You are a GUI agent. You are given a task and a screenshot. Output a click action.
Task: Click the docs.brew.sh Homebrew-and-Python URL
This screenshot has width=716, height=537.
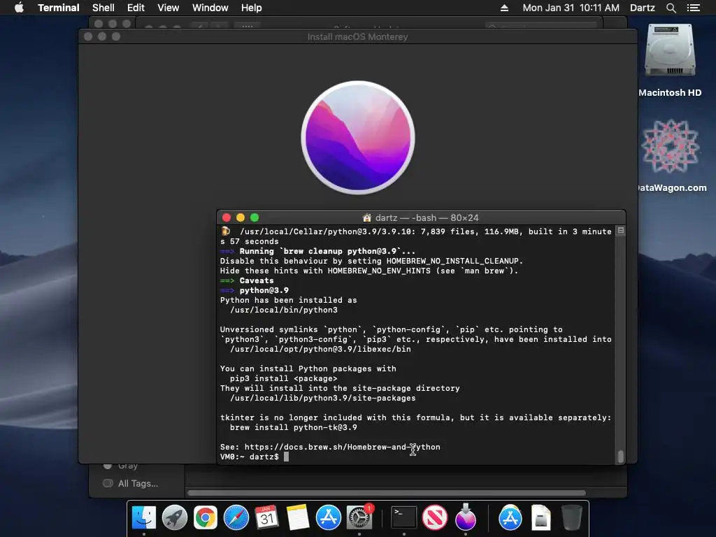coord(343,447)
